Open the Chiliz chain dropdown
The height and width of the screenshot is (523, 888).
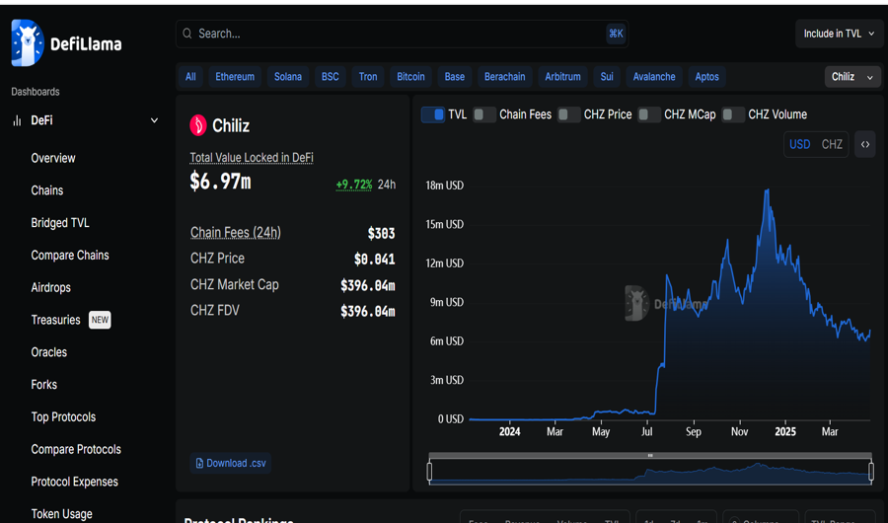pyautogui.click(x=852, y=77)
